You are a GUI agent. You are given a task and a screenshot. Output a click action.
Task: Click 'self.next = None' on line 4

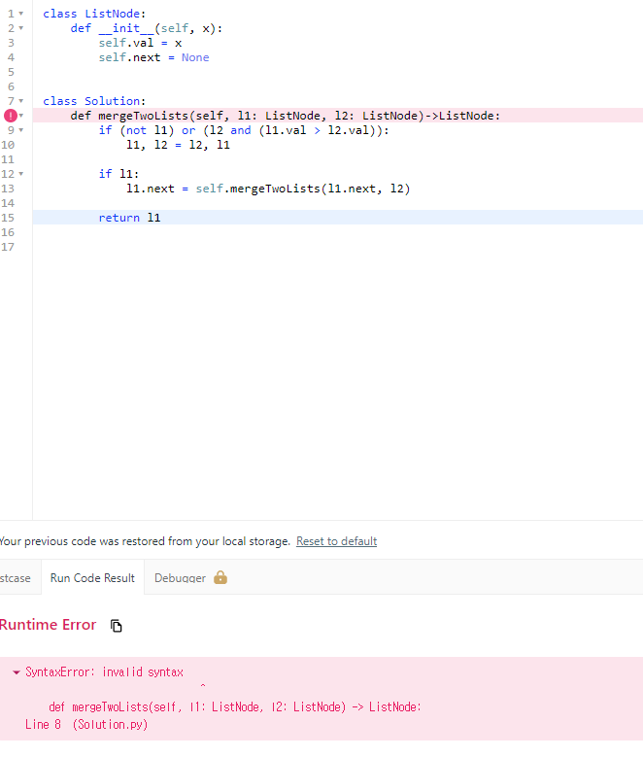click(153, 57)
